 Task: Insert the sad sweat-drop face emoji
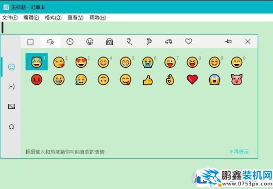click(x=81, y=80)
